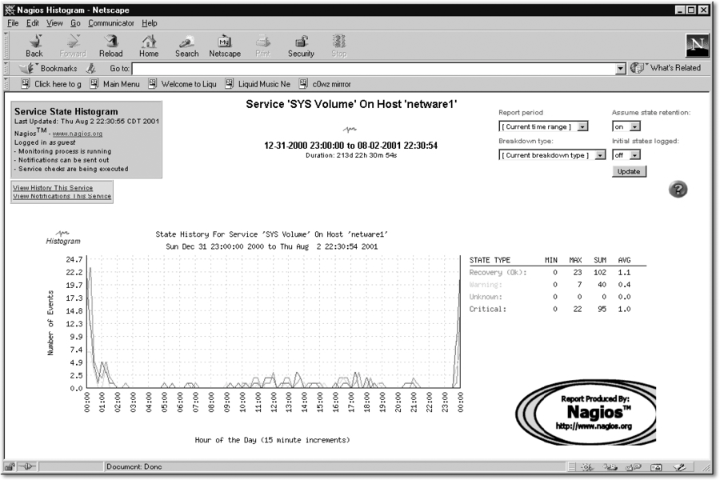This screenshot has height=480, width=720.
Task: Click the Netscape N logo throbber
Action: (697, 45)
